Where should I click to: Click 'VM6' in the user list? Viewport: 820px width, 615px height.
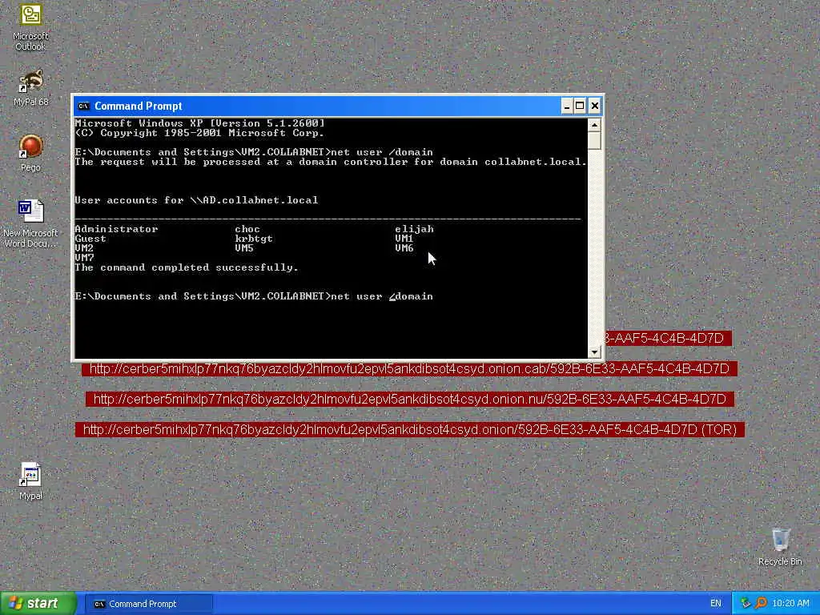[x=404, y=248]
